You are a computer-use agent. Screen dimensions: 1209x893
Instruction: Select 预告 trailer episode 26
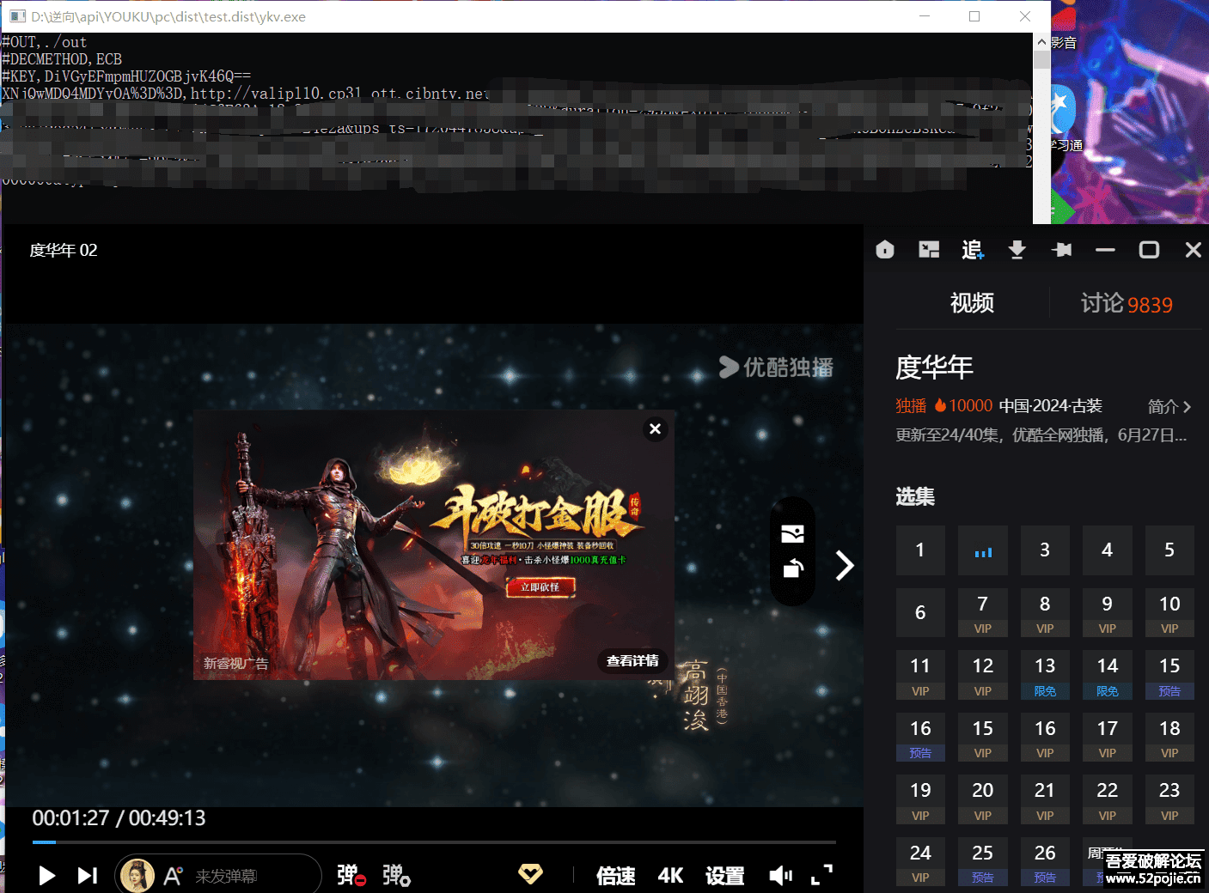click(1045, 861)
